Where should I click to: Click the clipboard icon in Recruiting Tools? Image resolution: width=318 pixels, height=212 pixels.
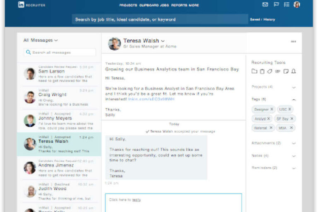[262, 71]
